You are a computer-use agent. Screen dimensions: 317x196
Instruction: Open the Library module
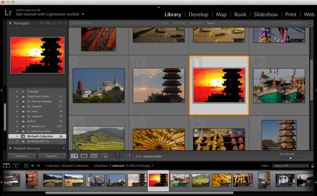[173, 15]
